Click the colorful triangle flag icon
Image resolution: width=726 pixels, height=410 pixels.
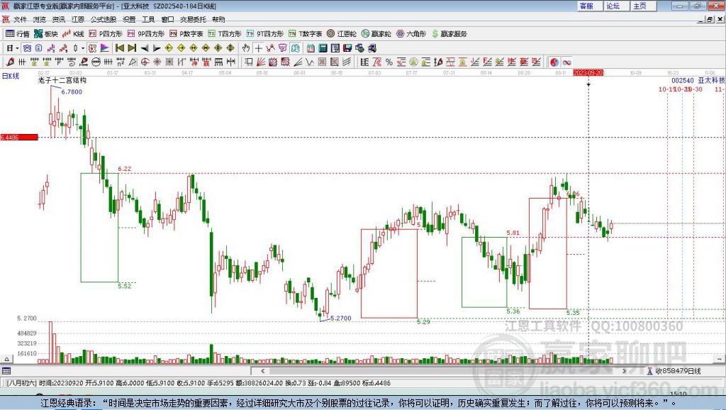click(105, 48)
